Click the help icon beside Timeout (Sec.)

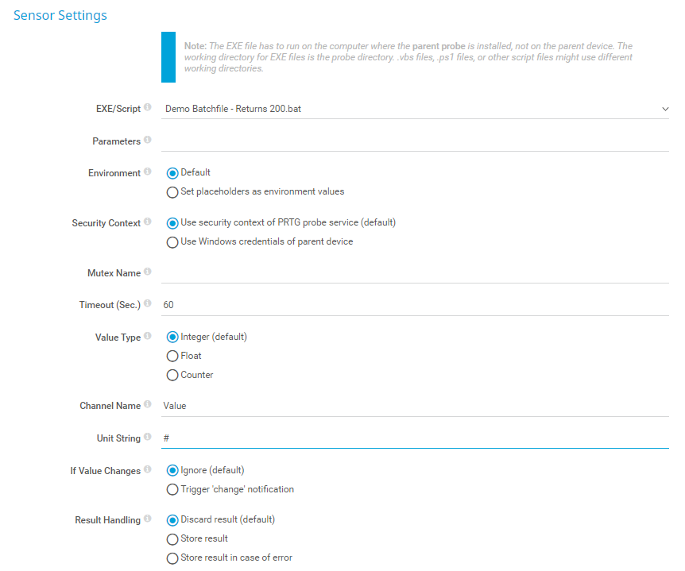pos(148,304)
